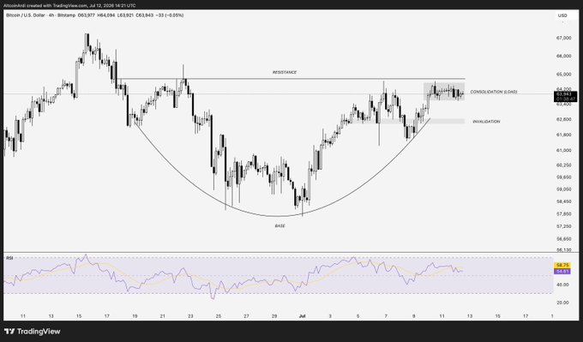
Task: Click the 59,650 price axis label
Action: coord(564,177)
